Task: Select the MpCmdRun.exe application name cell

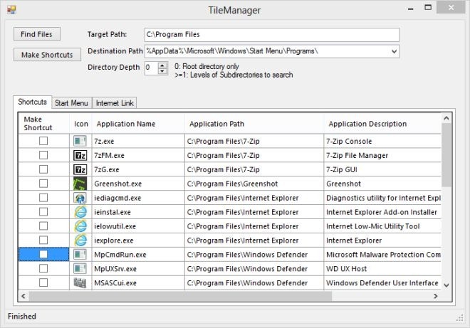Action: (x=138, y=255)
